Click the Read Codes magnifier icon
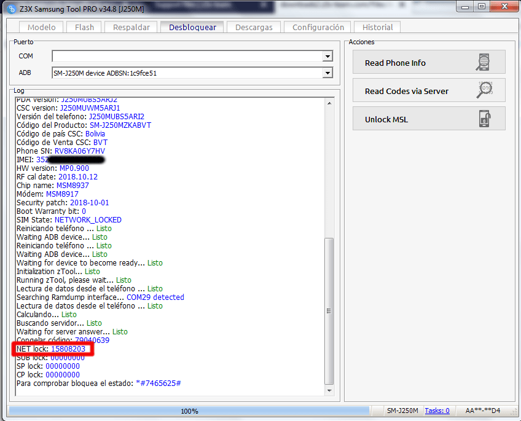Screen dimensions: 521x421 tap(485, 90)
